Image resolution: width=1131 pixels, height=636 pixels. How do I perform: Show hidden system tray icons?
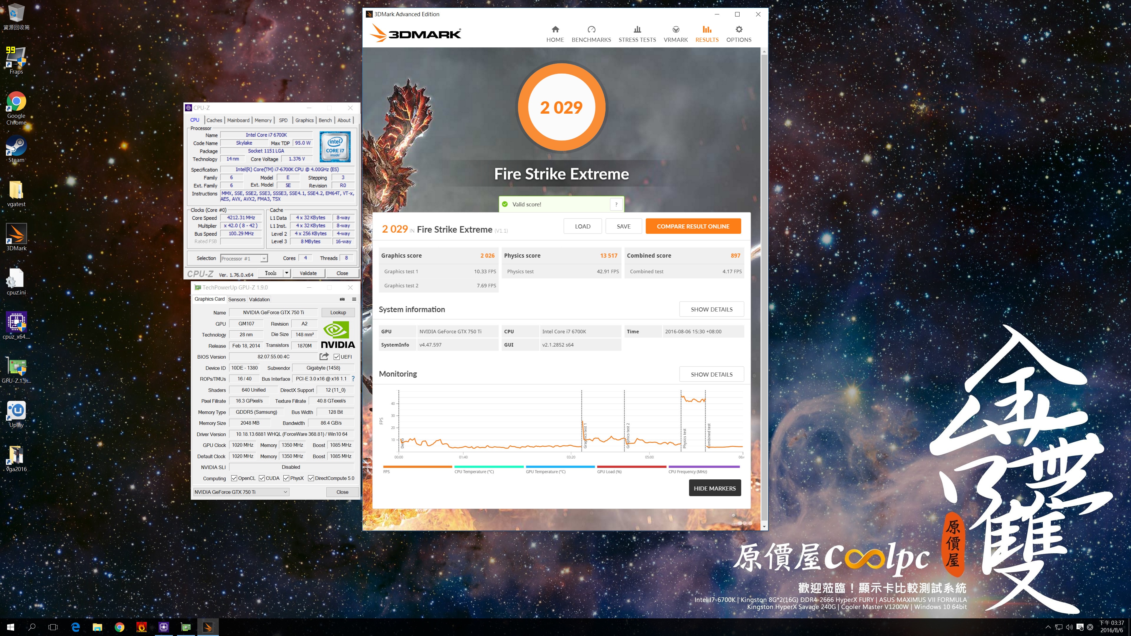tap(1048, 627)
